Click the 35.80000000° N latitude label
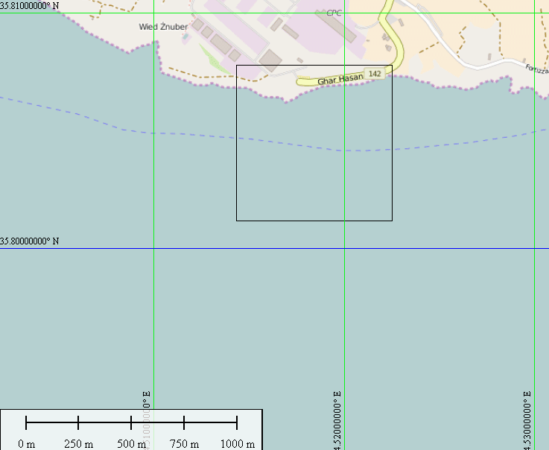This screenshot has height=450, width=549. tap(30, 241)
